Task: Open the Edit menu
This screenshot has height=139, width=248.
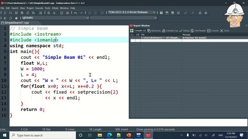Action: [8, 8]
